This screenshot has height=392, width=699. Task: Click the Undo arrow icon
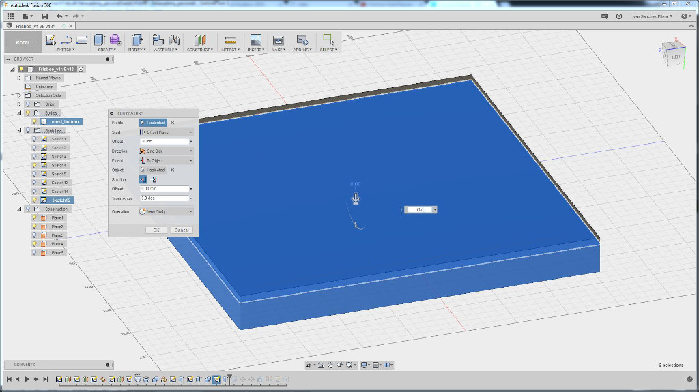pos(59,16)
